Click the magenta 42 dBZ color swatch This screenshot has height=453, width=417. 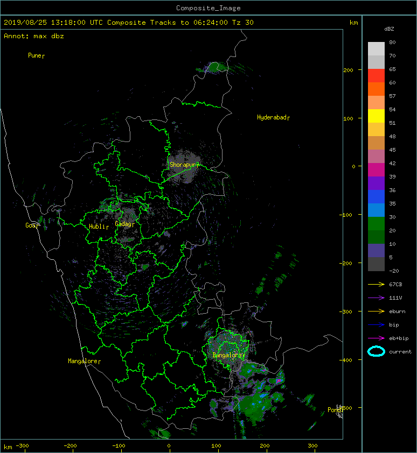click(376, 169)
